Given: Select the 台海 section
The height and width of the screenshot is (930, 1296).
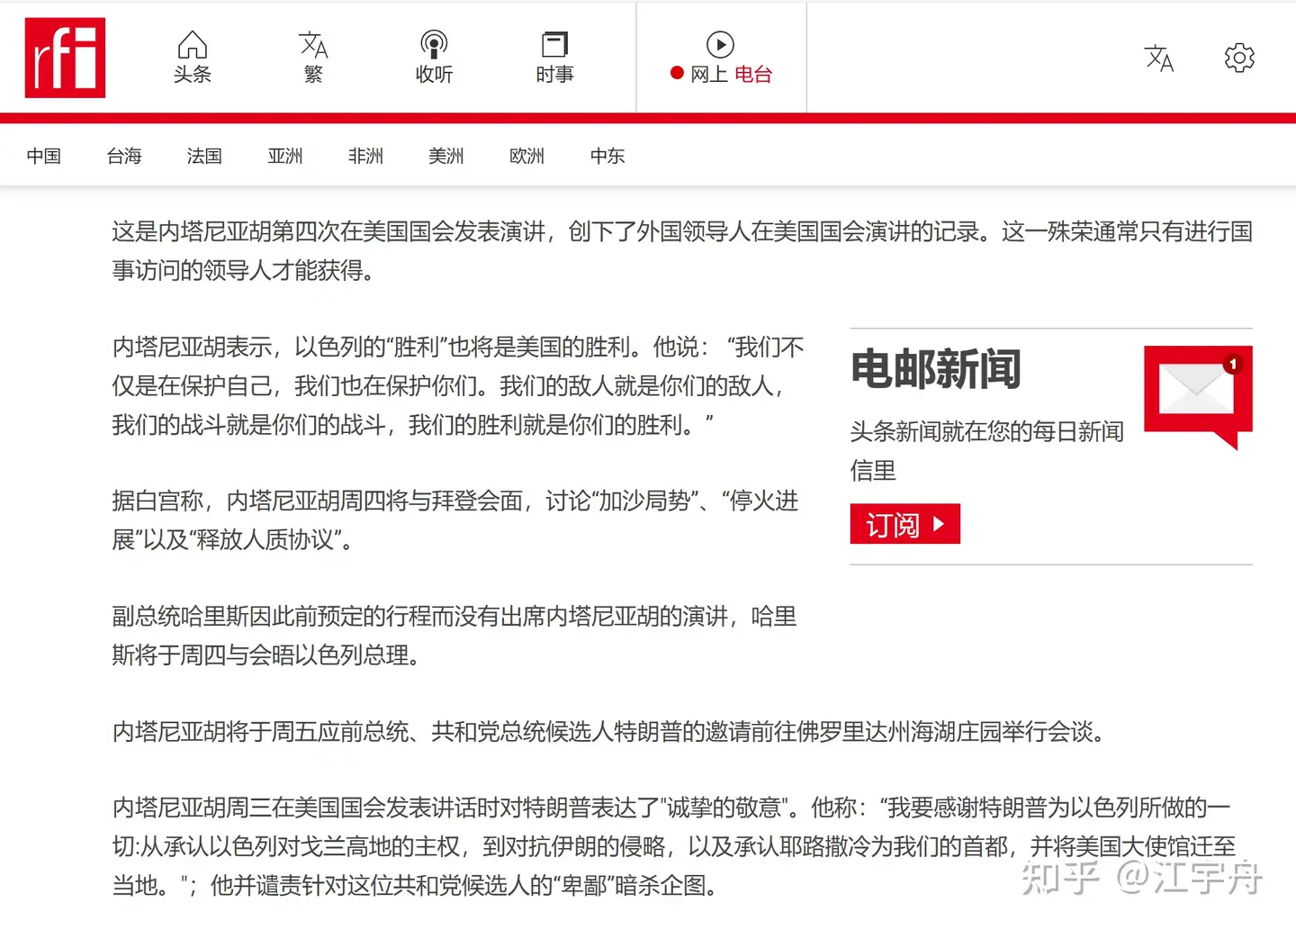Looking at the screenshot, I should click(124, 156).
